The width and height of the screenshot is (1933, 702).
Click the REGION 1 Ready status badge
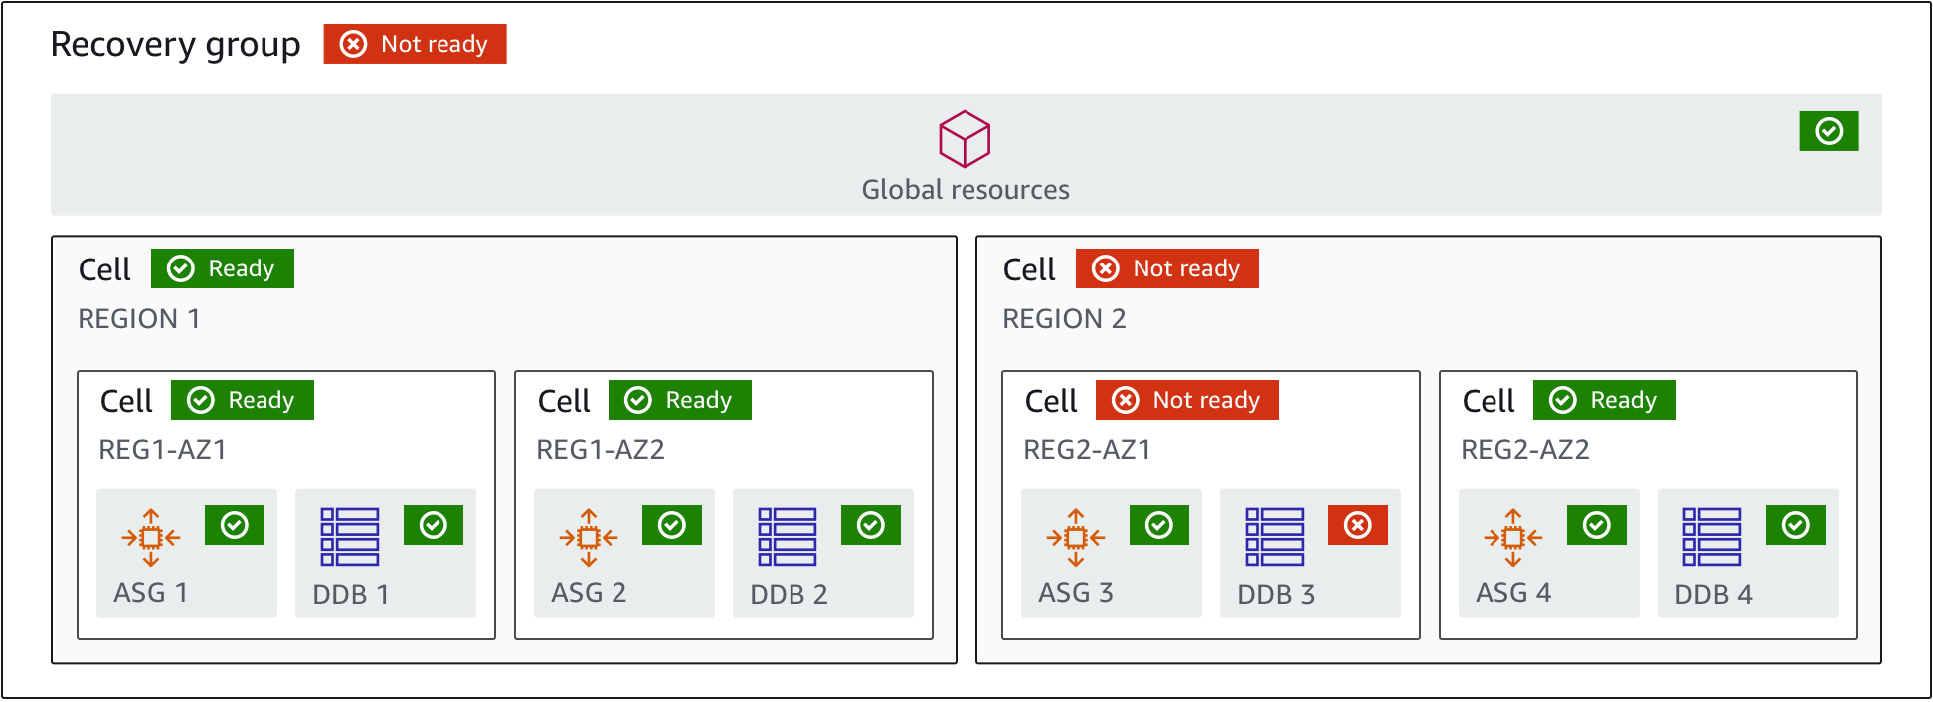(x=223, y=268)
